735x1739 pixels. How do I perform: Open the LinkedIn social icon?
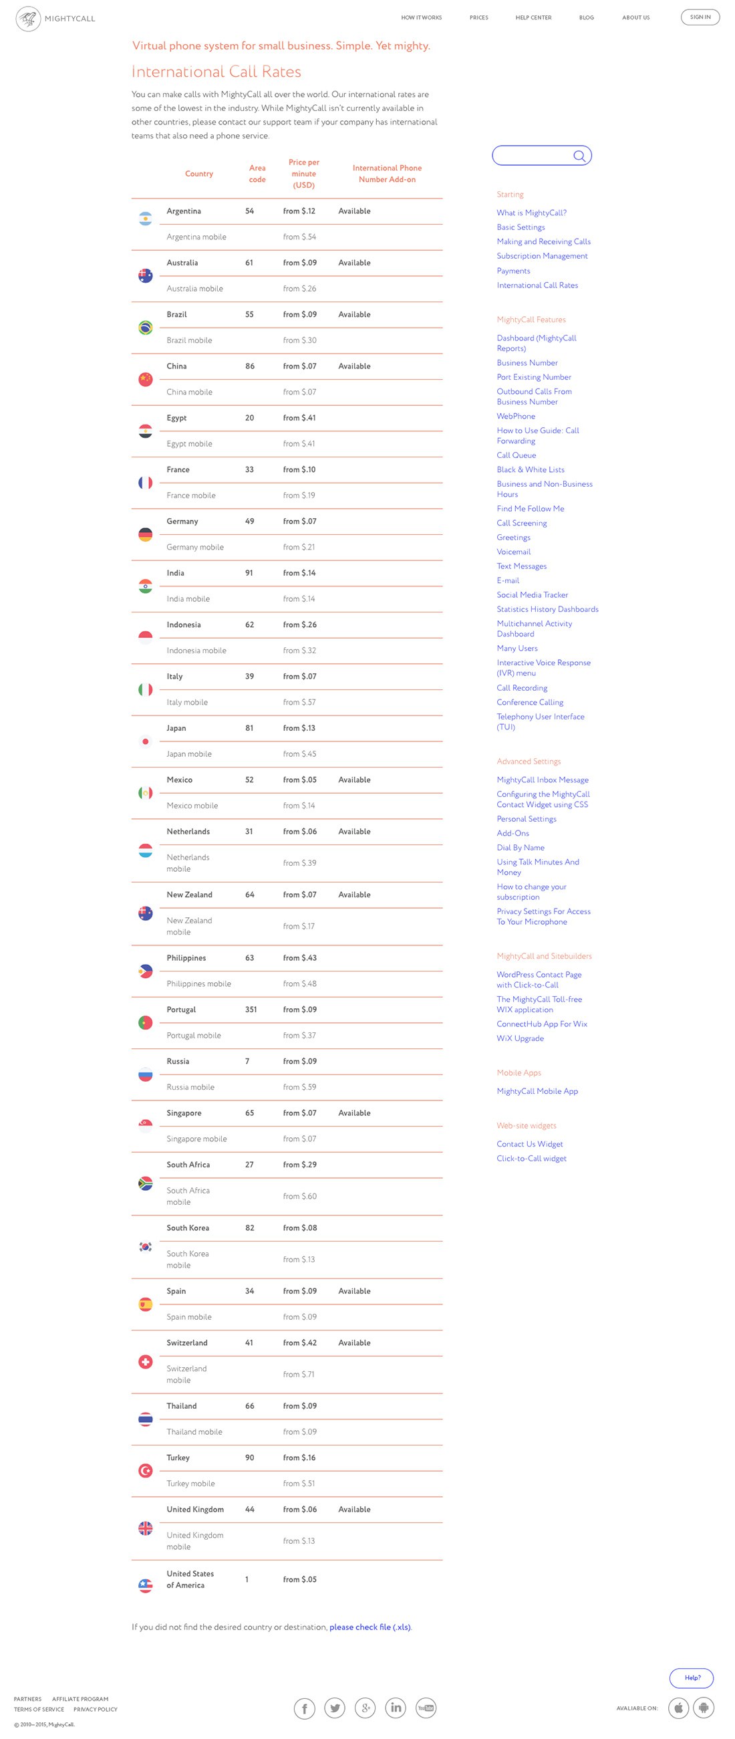[396, 1708]
